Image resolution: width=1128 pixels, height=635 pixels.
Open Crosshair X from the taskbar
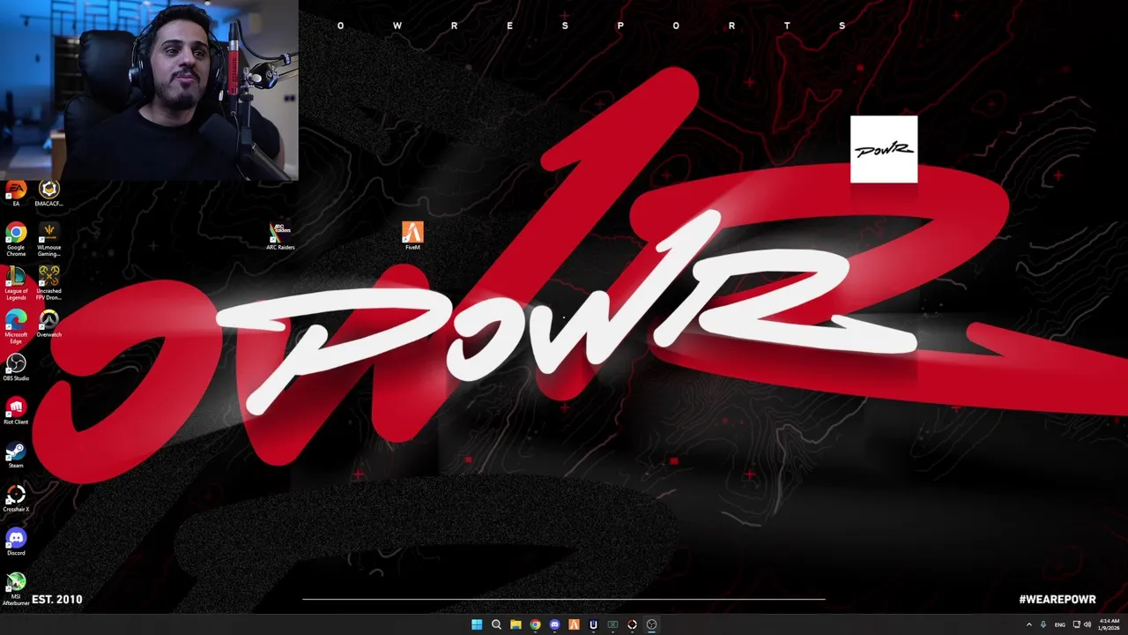pyautogui.click(x=632, y=624)
